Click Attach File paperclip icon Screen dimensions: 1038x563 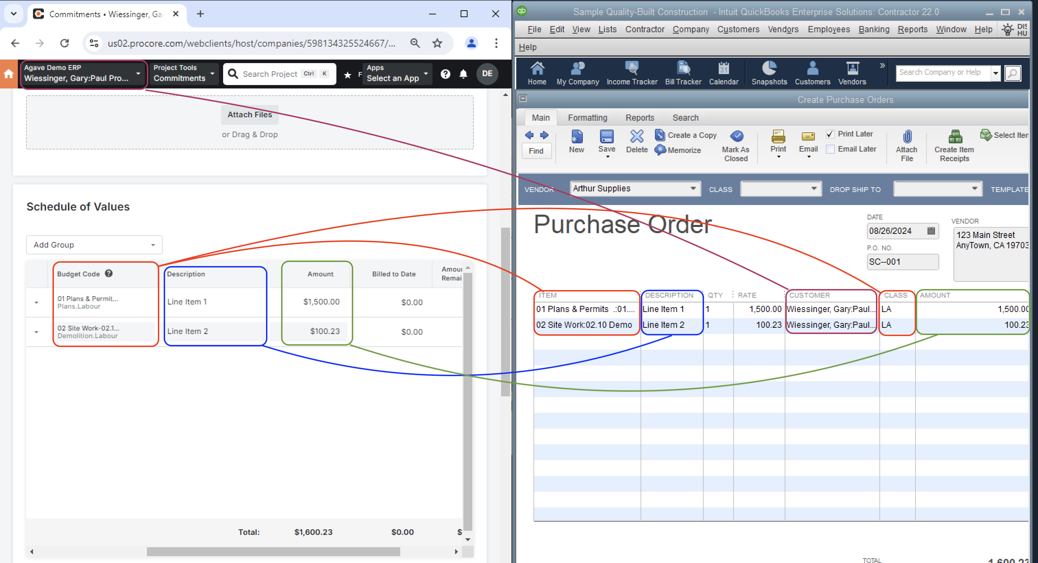click(x=907, y=146)
